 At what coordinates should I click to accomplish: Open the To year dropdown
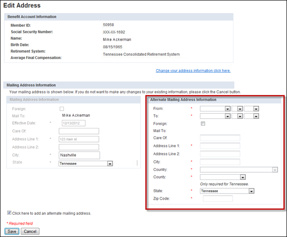pos(252,116)
